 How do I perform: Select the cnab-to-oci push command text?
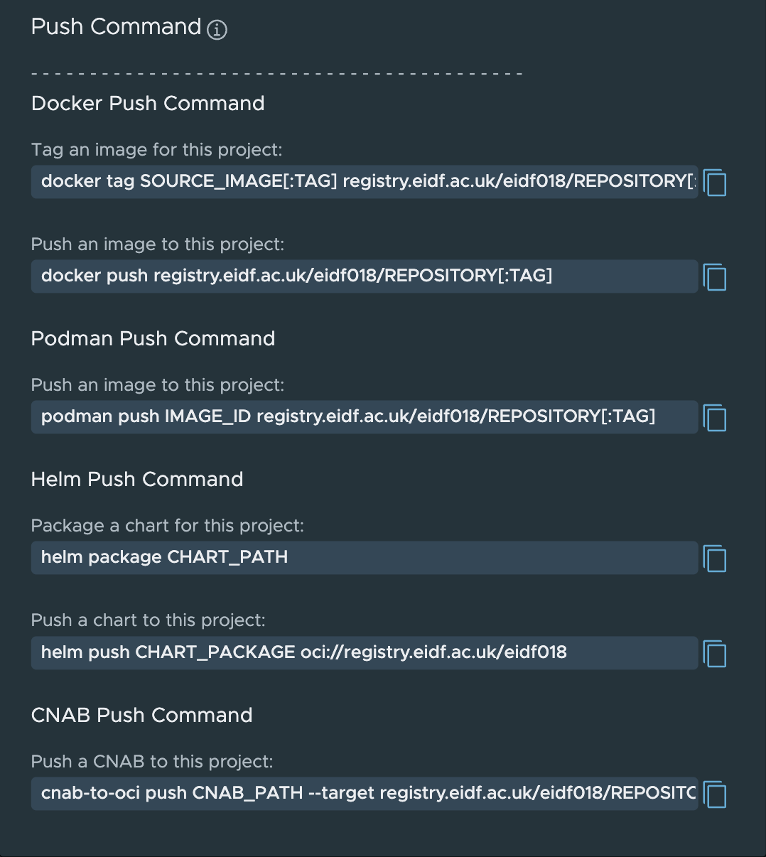coord(355,794)
